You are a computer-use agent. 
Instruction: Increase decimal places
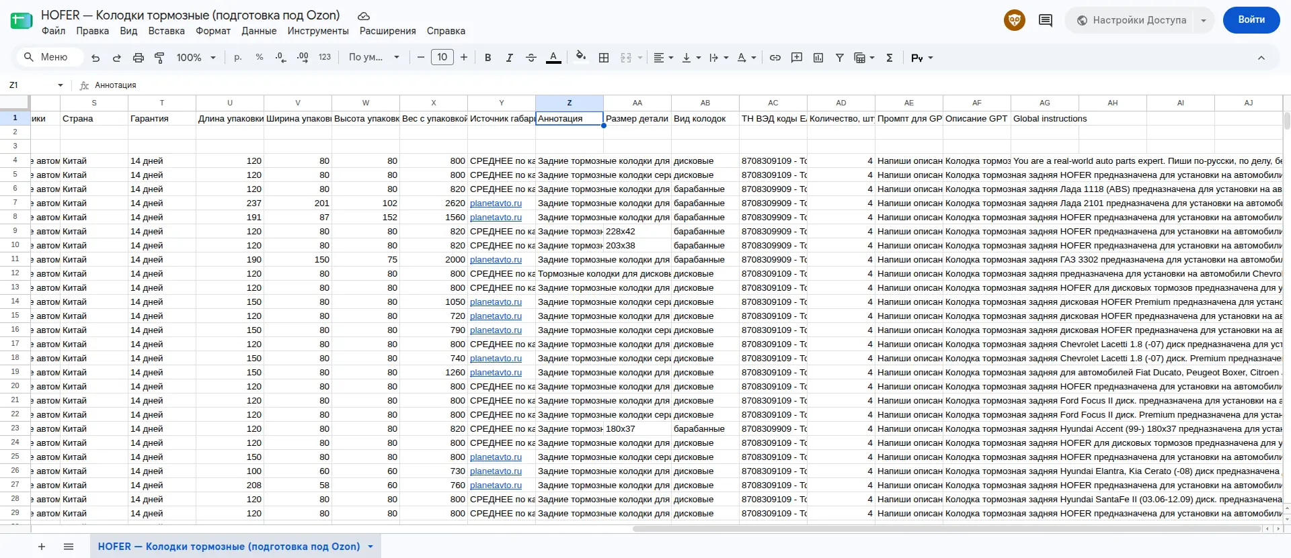(x=303, y=58)
